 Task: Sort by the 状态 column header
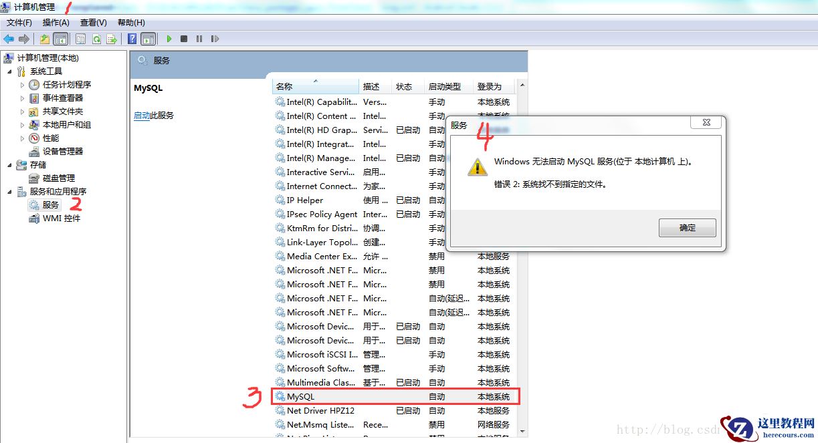pyautogui.click(x=409, y=86)
